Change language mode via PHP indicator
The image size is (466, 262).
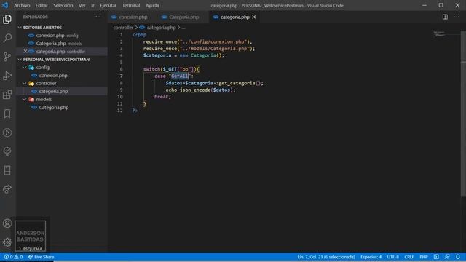[x=424, y=257]
